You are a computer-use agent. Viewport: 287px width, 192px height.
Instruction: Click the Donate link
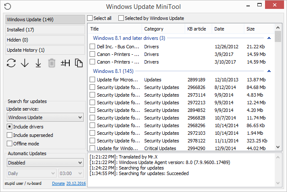(58, 184)
